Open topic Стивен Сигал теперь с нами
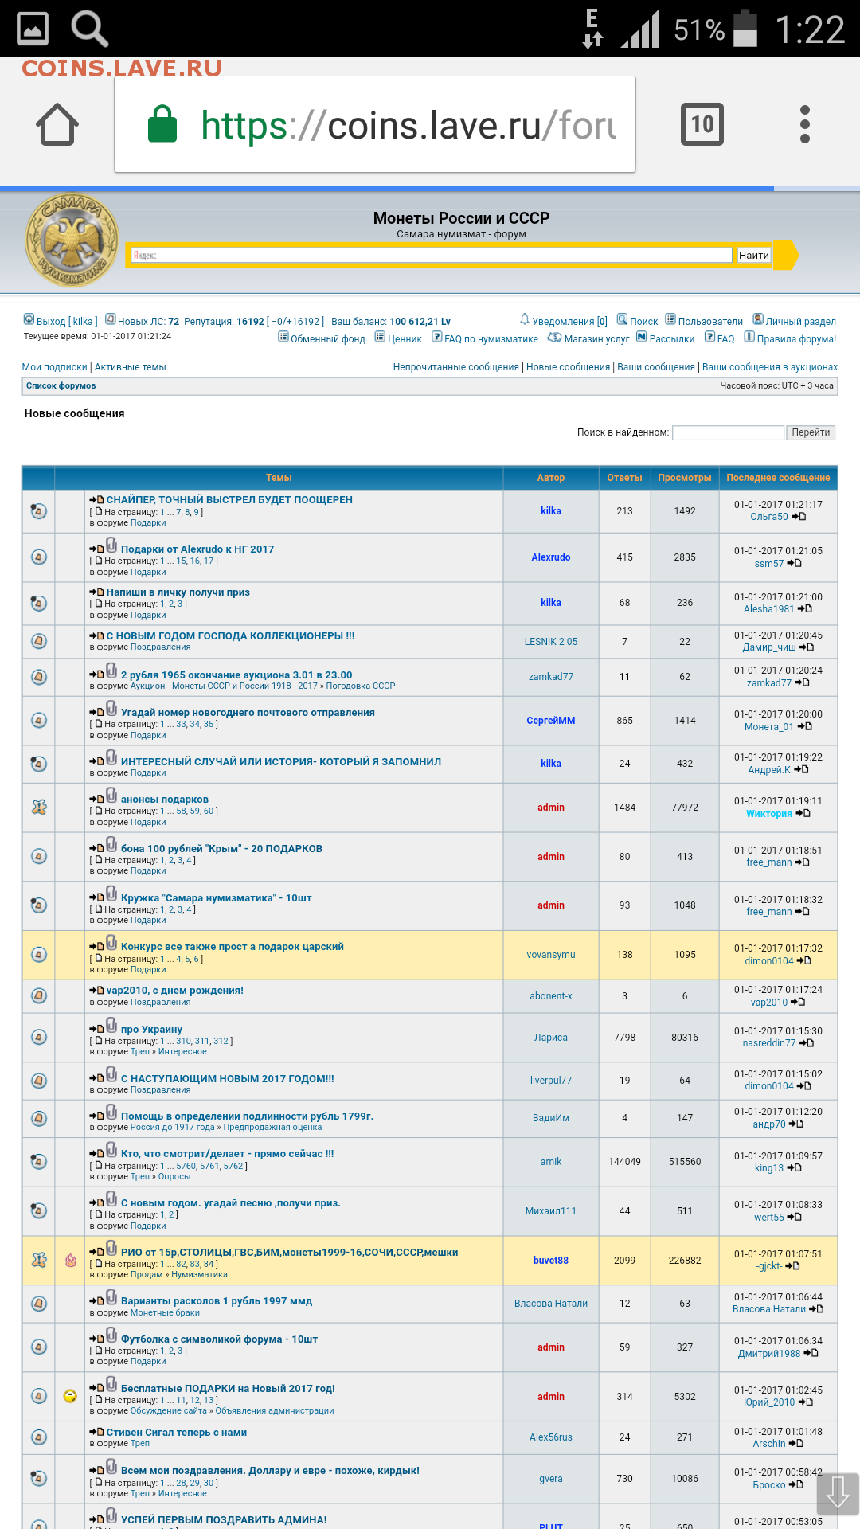Viewport: 860px width, 1529px height. click(x=177, y=1433)
